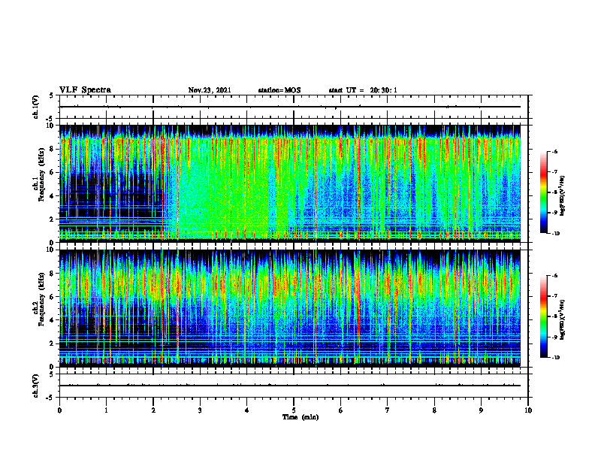Screen dimensions: 595x460
Task: Click the ch.1 voltage waveform trace
Action: (290, 107)
